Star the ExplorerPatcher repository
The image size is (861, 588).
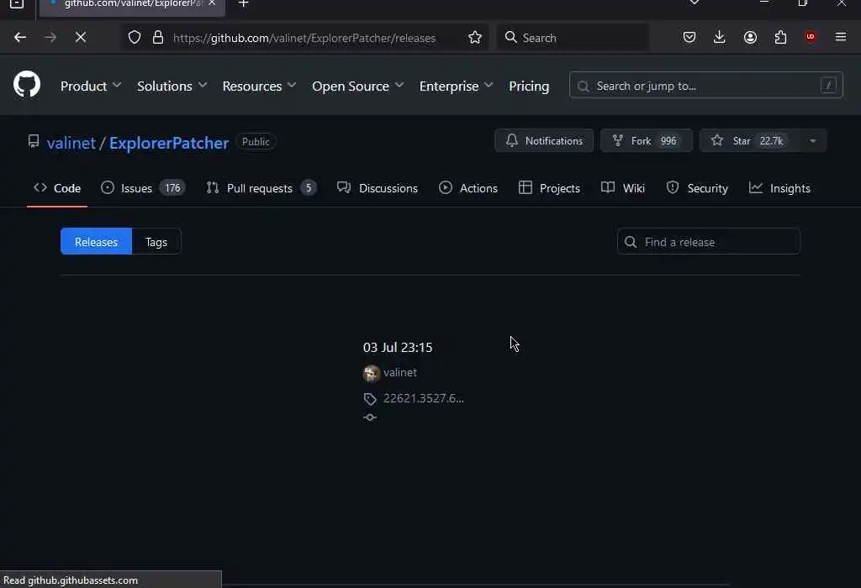(x=750, y=141)
